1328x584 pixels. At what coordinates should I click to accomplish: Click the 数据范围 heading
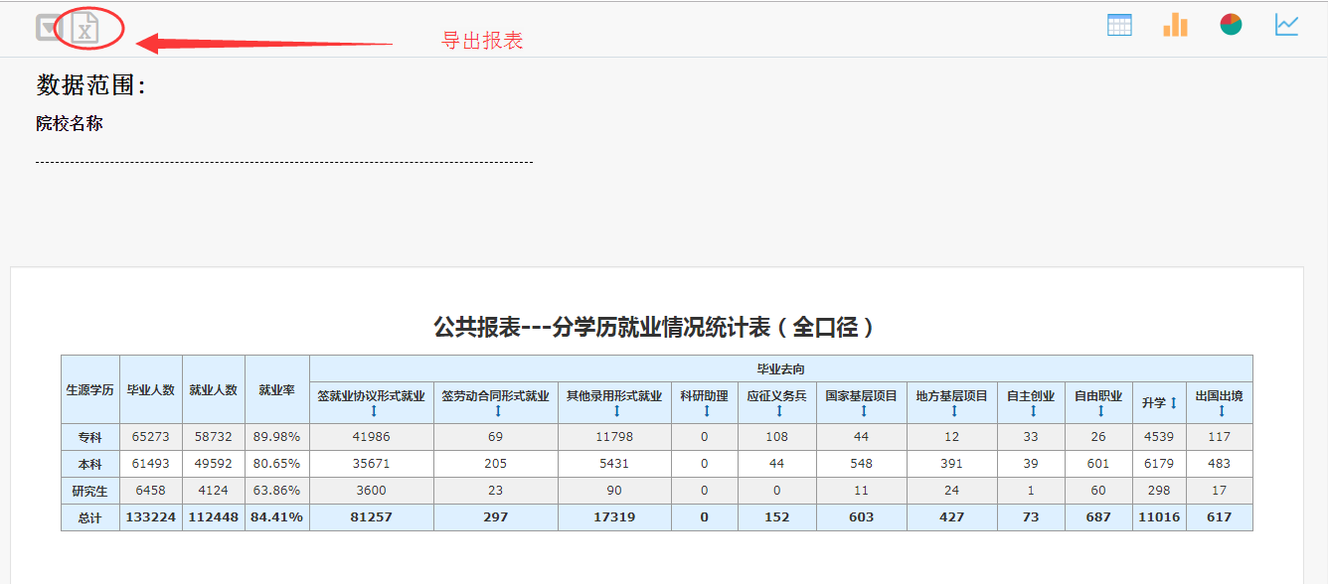pos(91,85)
